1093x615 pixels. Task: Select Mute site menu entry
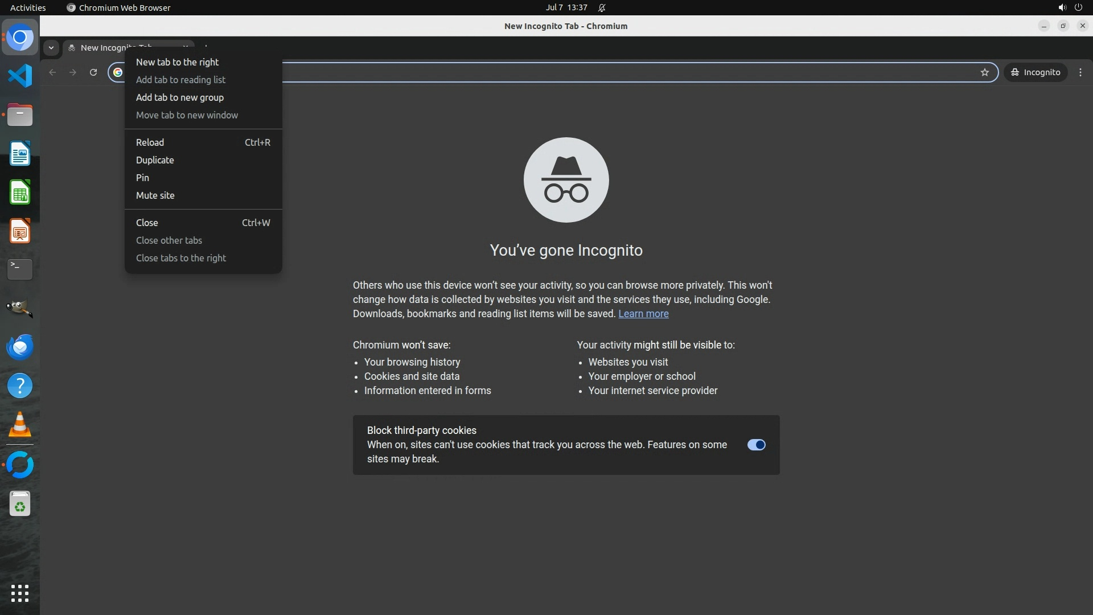(x=155, y=195)
